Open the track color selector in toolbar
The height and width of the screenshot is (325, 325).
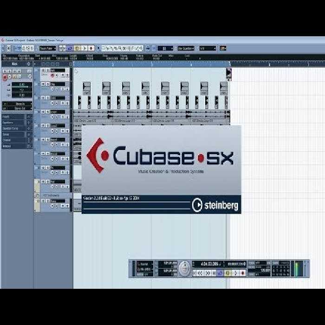(223, 48)
